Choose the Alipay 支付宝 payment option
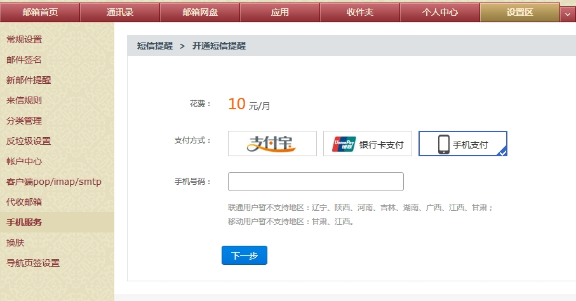This screenshot has width=576, height=301. pos(272,144)
